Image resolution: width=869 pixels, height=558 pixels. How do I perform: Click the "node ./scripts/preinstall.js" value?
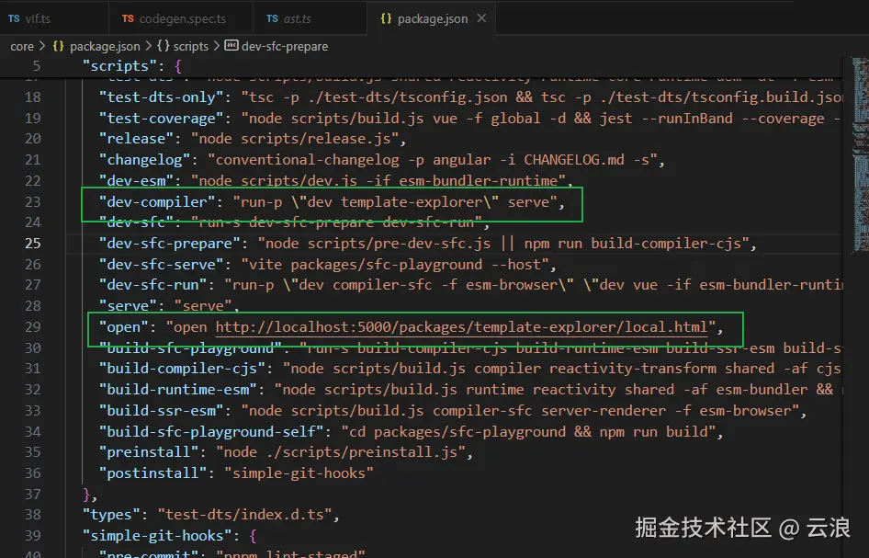(340, 452)
